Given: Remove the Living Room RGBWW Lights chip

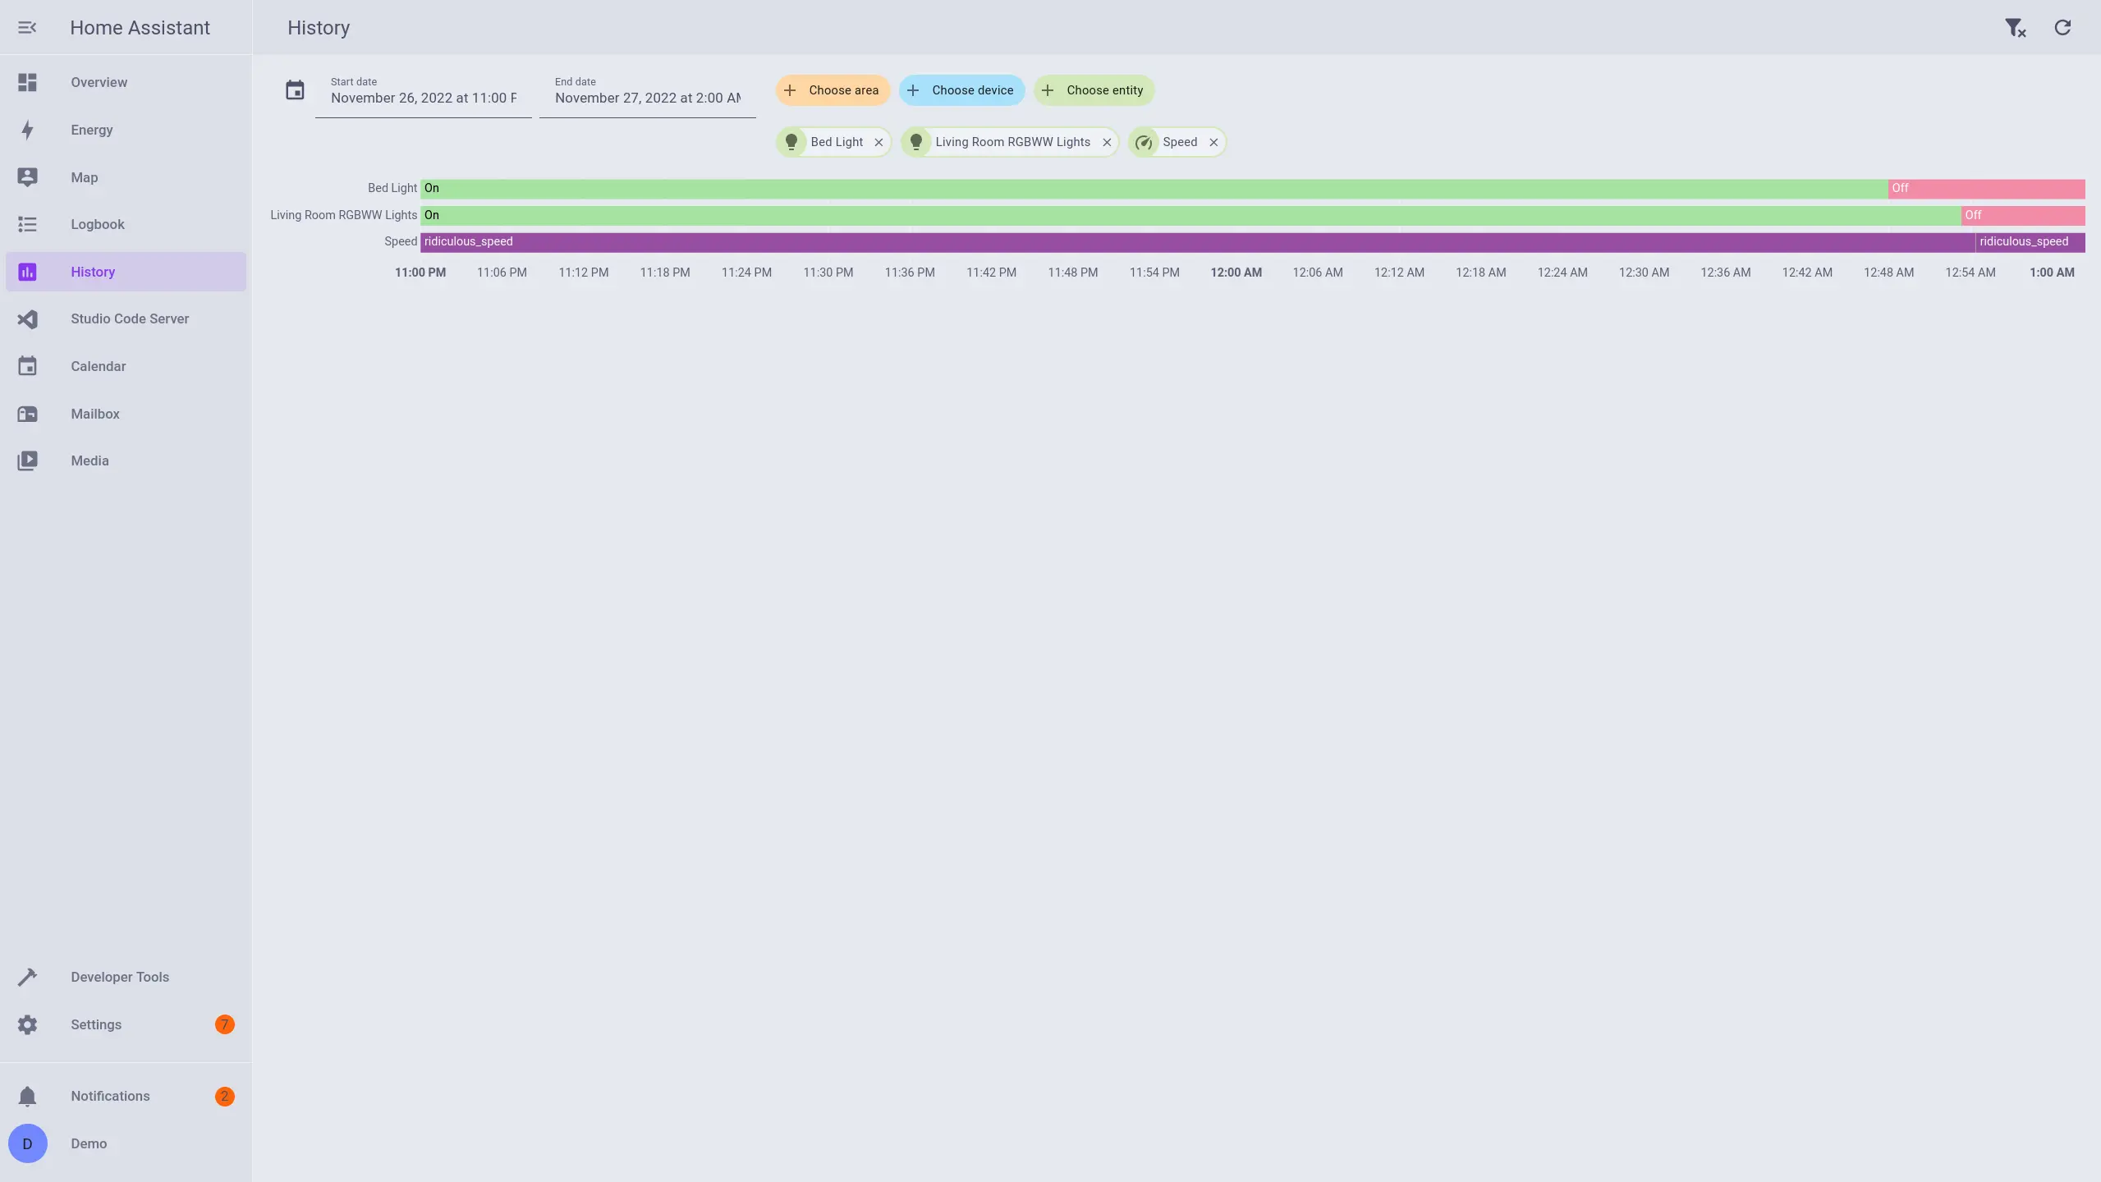Looking at the screenshot, I should coord(1107,142).
